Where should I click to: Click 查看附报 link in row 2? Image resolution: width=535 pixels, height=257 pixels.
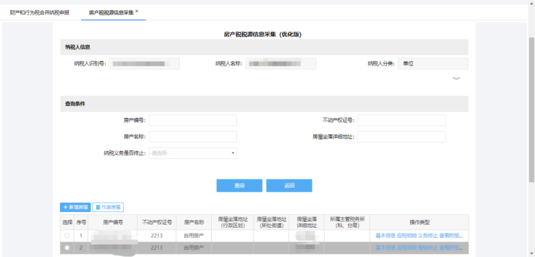(451, 248)
